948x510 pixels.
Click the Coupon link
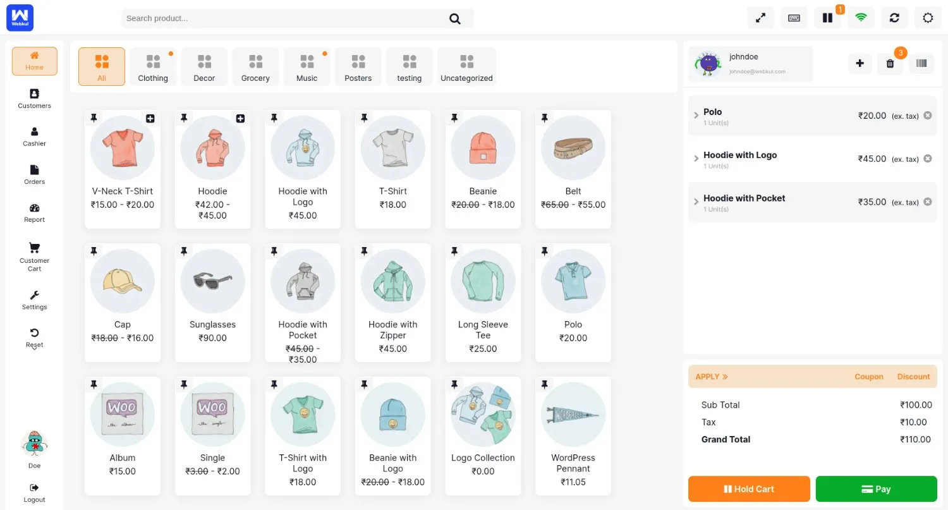click(869, 377)
